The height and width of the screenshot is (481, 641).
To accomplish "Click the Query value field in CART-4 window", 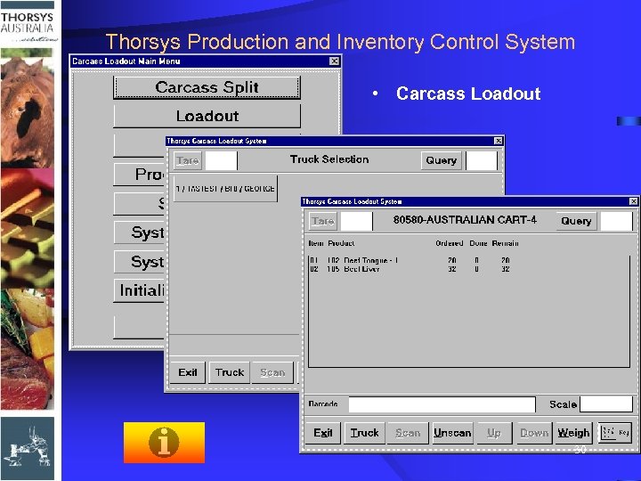I will pyautogui.click(x=616, y=221).
